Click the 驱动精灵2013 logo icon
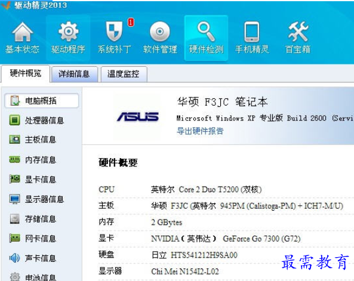The height and width of the screenshot is (281, 354). click(6, 5)
